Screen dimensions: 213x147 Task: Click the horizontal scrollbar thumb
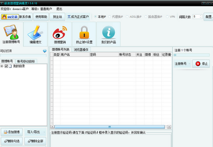109,127
